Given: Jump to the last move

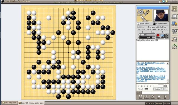Looking at the screenshot, I should coord(154,86).
